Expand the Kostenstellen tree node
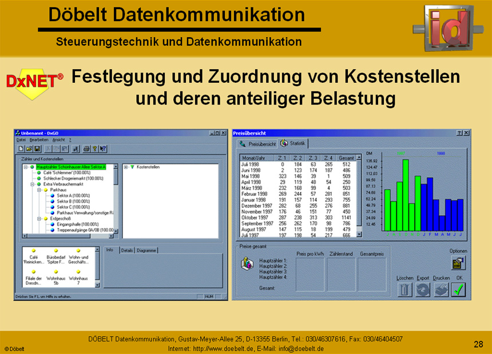 (126, 167)
